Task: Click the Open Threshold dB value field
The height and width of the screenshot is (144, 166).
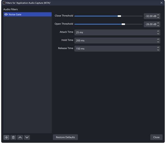Action: pyautogui.click(x=151, y=24)
